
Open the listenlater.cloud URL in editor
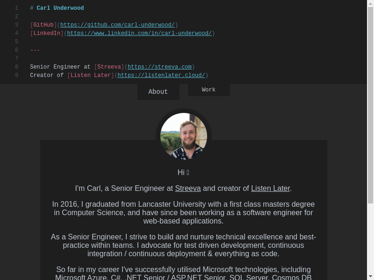161,76
